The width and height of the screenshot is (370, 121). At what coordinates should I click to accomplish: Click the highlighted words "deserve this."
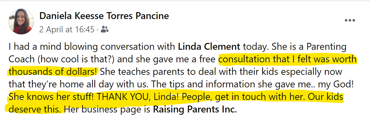coord(35,109)
